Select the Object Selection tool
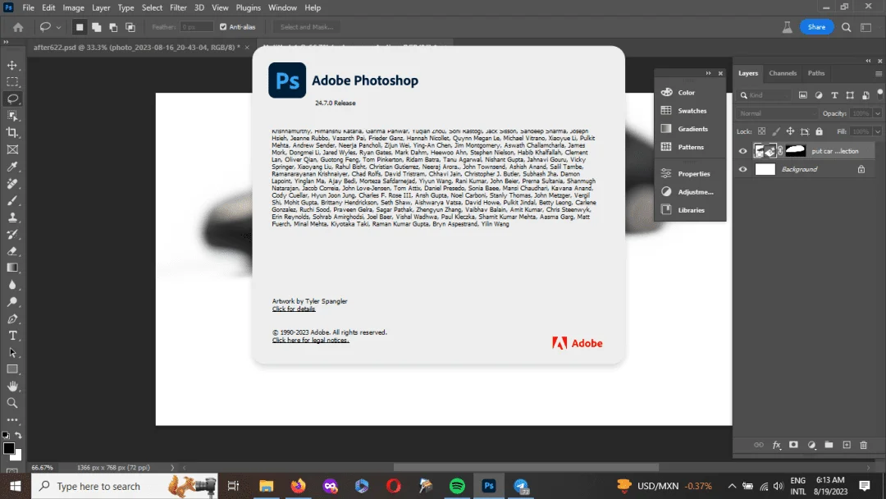This screenshot has width=886, height=499. [x=12, y=116]
